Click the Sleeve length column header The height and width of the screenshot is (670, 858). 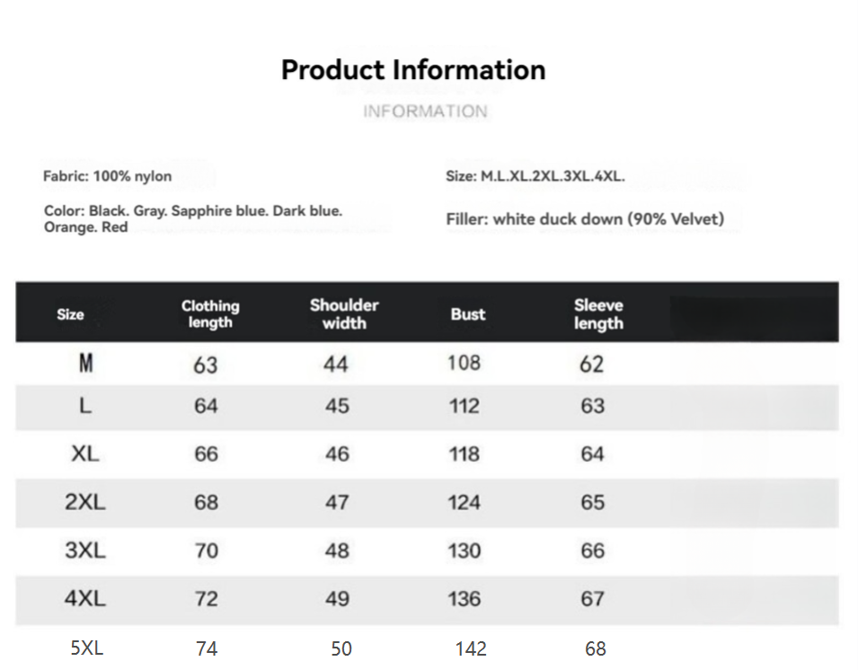(598, 313)
